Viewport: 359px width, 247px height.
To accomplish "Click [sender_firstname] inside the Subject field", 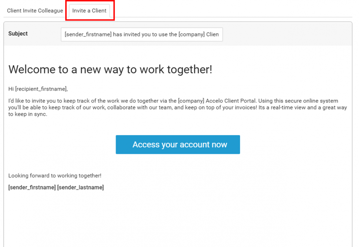I will 88,34.
